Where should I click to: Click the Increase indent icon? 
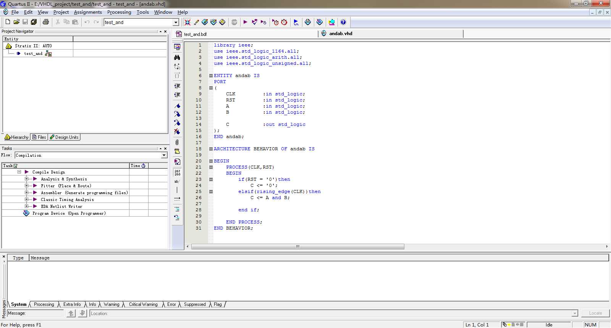pyautogui.click(x=177, y=86)
